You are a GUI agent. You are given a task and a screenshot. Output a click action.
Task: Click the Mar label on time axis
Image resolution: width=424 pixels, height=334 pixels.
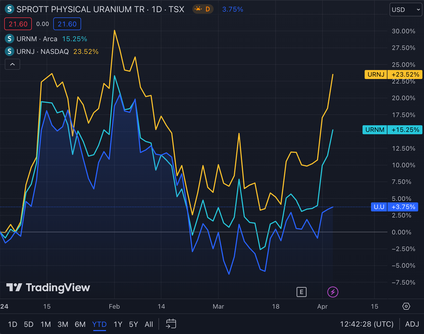tap(218, 307)
